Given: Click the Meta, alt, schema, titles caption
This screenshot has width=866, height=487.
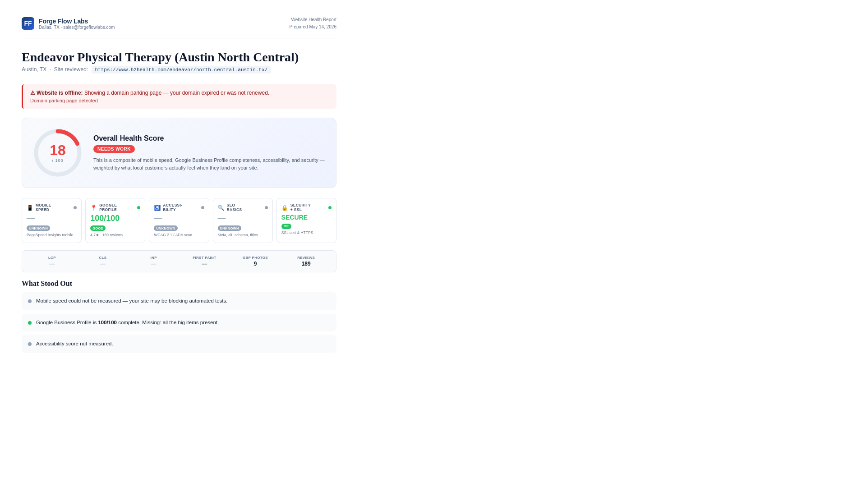Looking at the screenshot, I should (x=238, y=235).
